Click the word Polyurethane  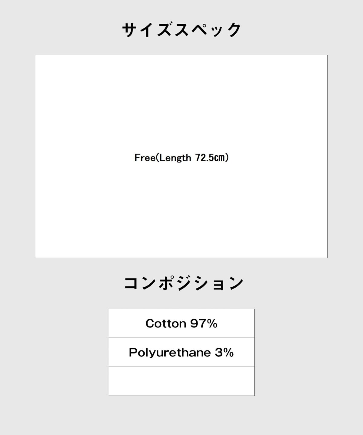(170, 353)
